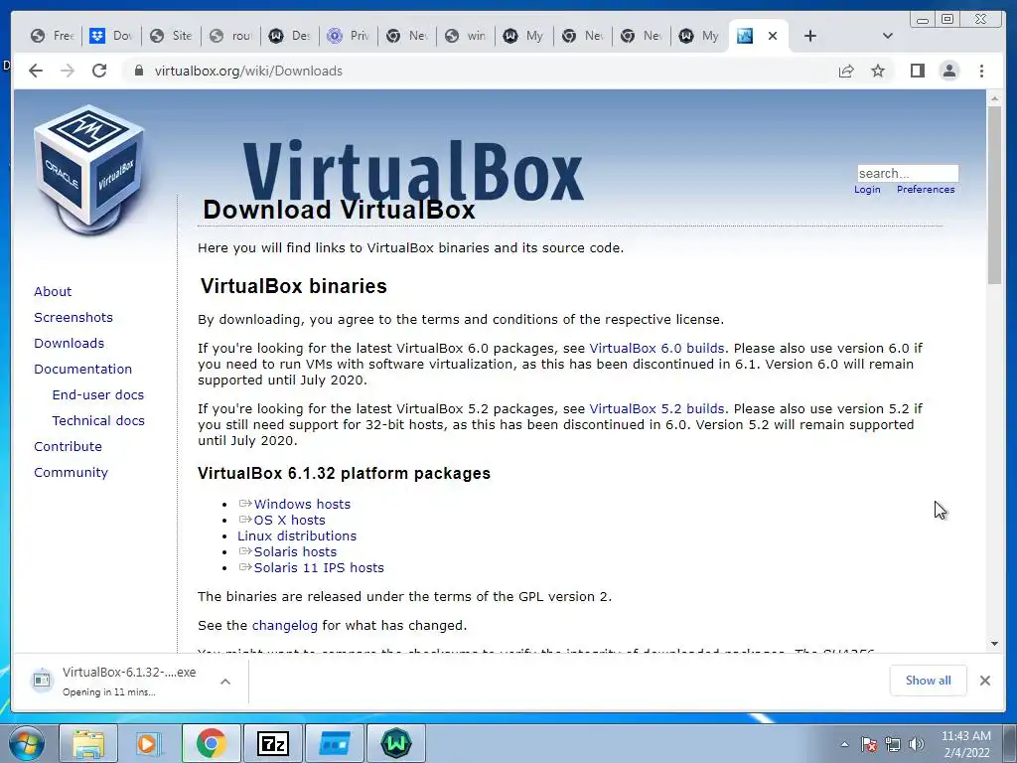Image resolution: width=1017 pixels, height=763 pixels.
Task: Open the Screenshots sidebar link
Action: tap(73, 317)
